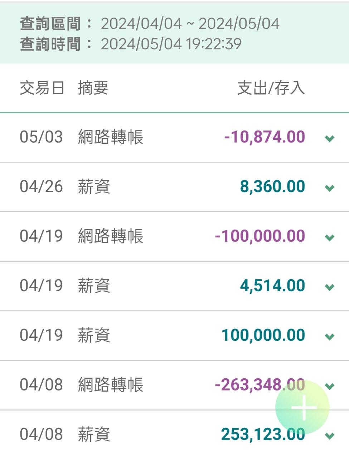Select 網路轉帳 label on the 04/08 row
The height and width of the screenshot is (459, 349).
coord(111,385)
